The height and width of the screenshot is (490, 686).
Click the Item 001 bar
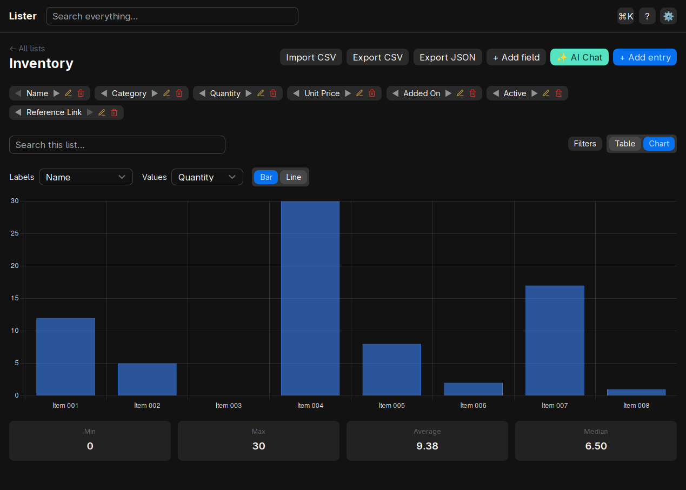[x=65, y=357]
